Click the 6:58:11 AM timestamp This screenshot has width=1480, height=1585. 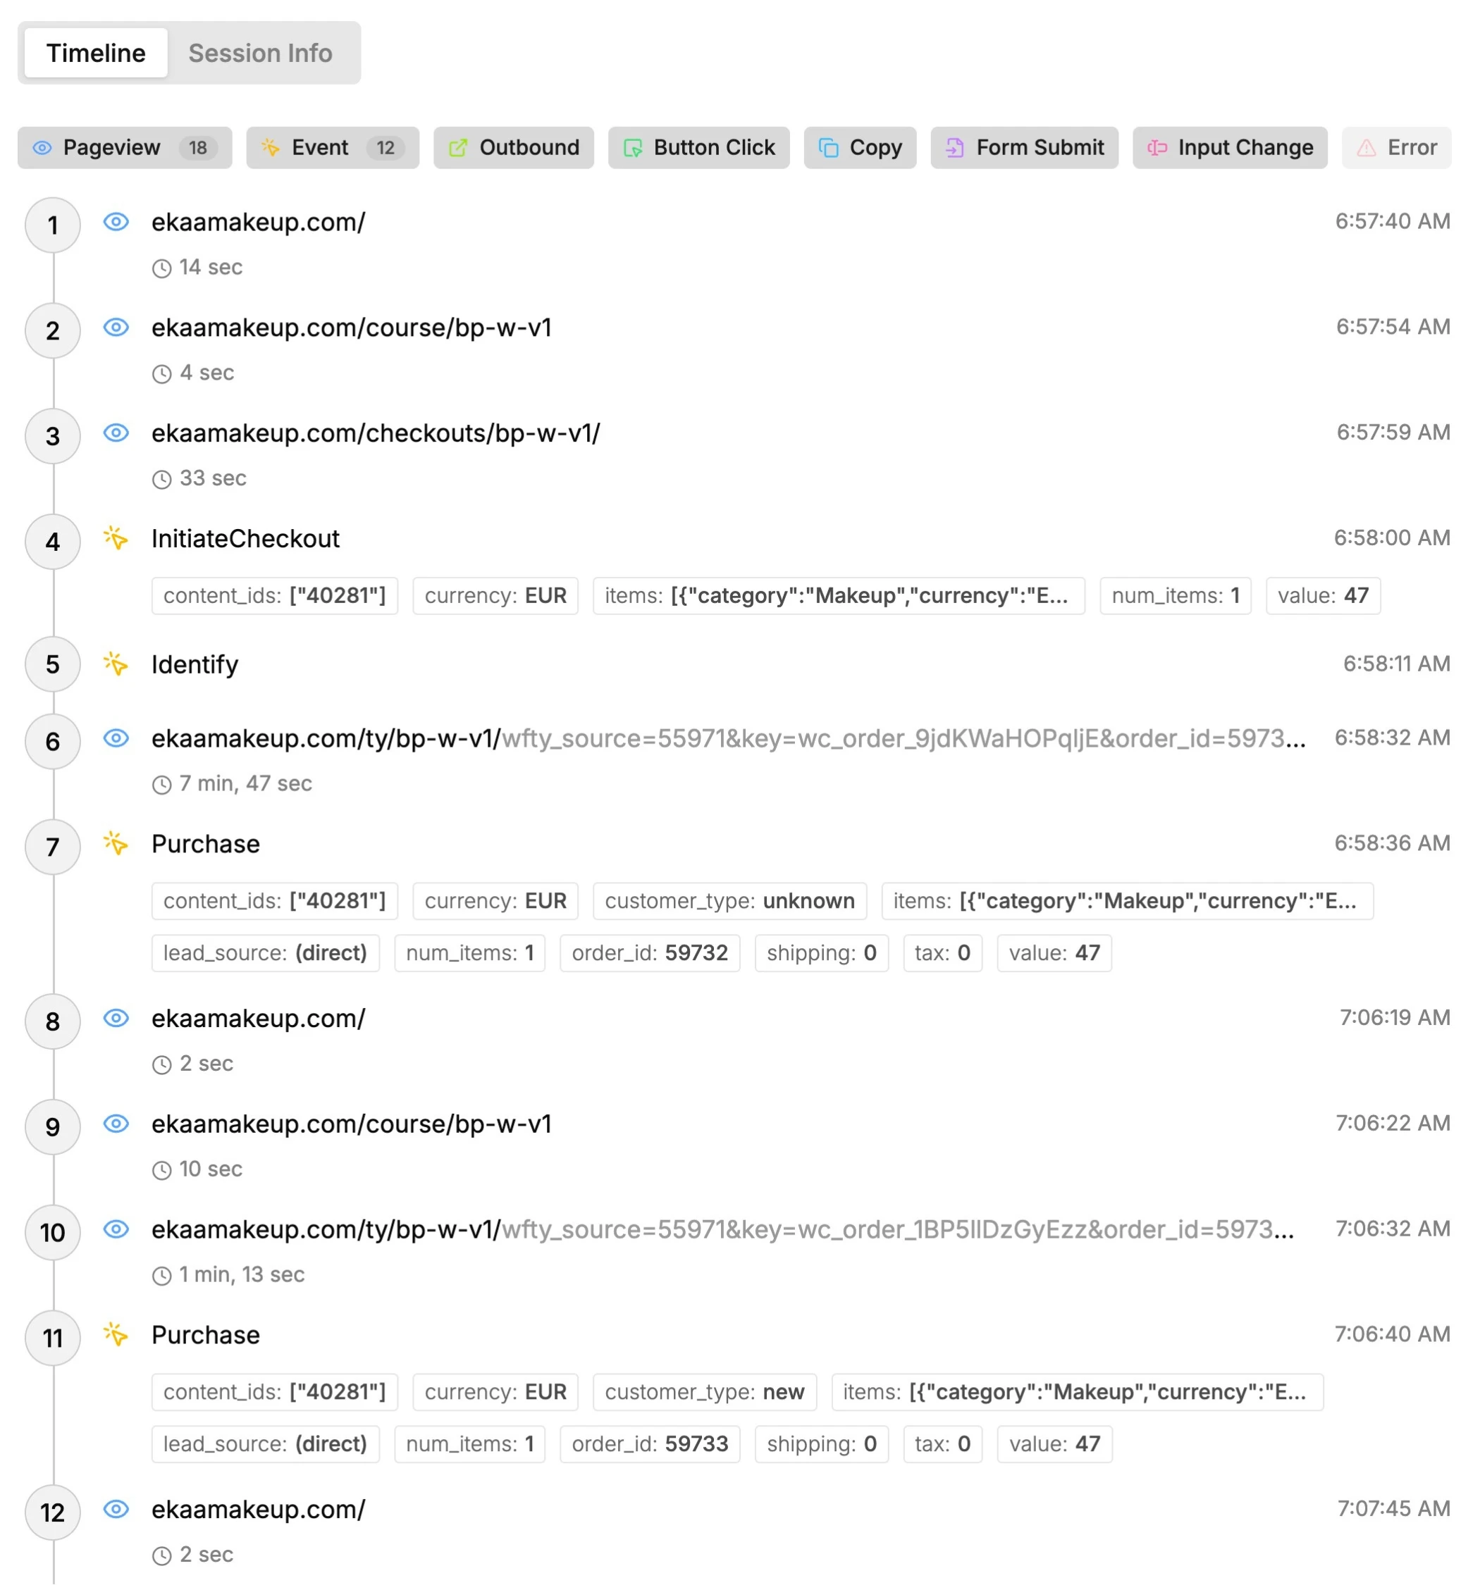1396,664
